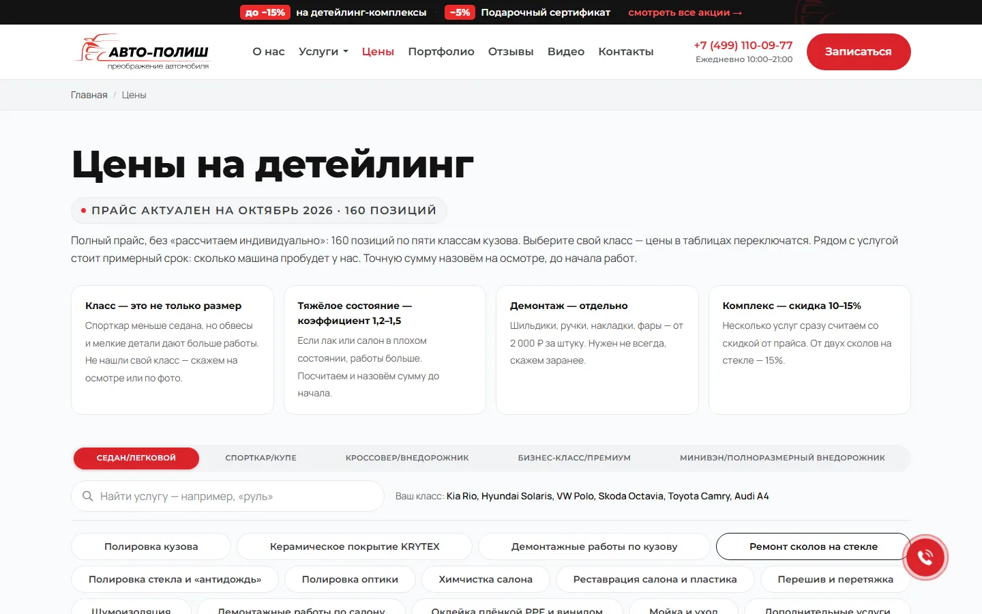Click the Демонтаж — отдельно card
The width and height of the screenshot is (982, 614).
(x=597, y=350)
